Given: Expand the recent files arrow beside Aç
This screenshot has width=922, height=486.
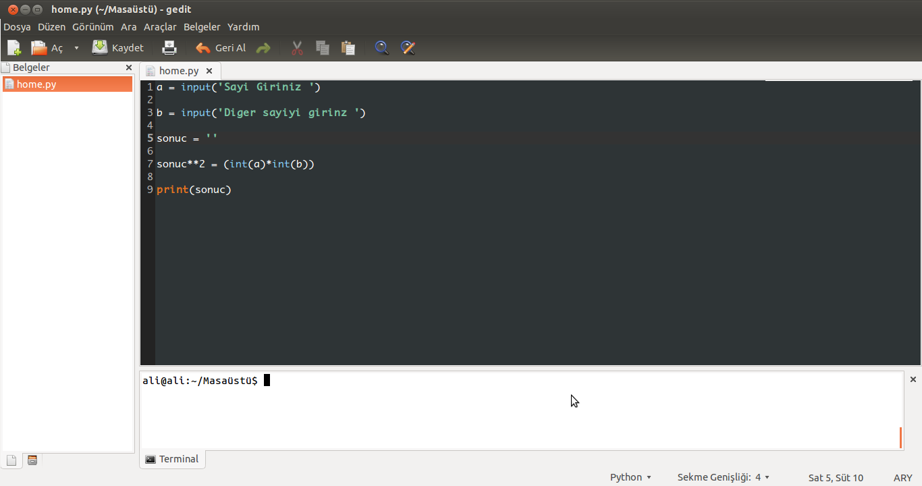Looking at the screenshot, I should (x=76, y=48).
